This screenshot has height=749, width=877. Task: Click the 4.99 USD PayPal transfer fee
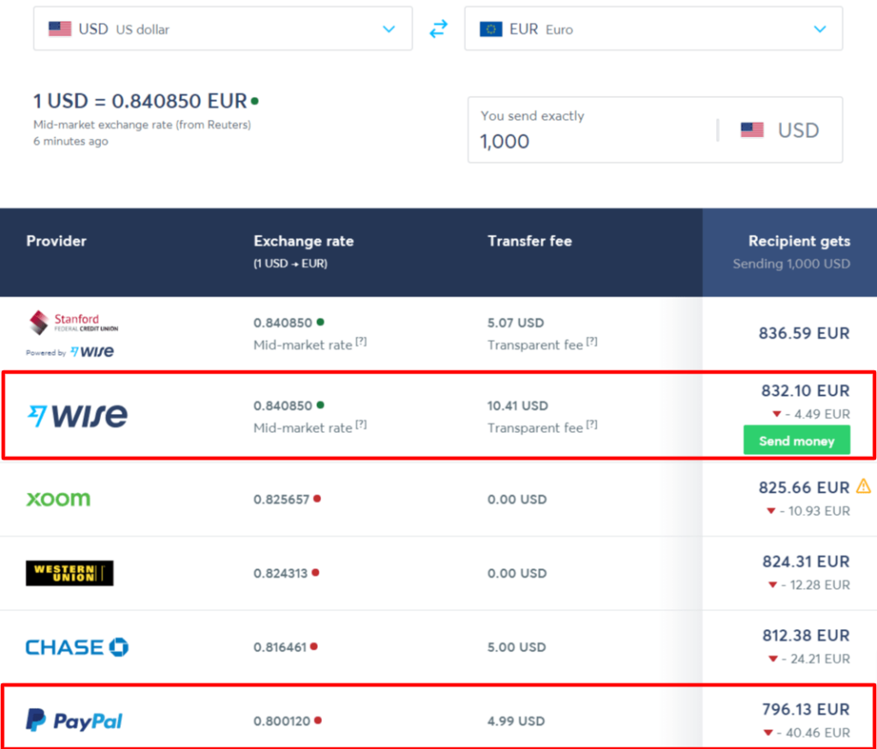coord(516,721)
